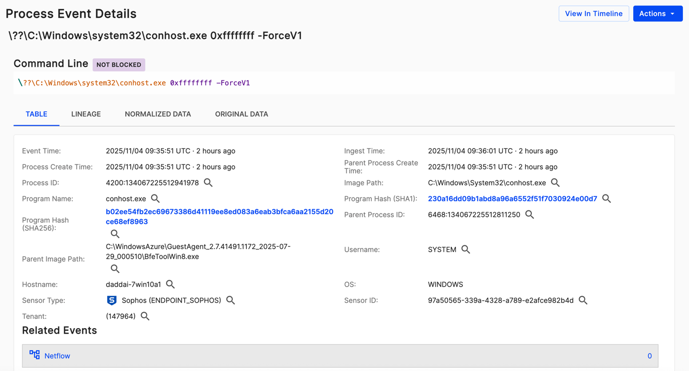
Task: Search by Tenant 147964 magnifier icon
Action: pyautogui.click(x=145, y=316)
